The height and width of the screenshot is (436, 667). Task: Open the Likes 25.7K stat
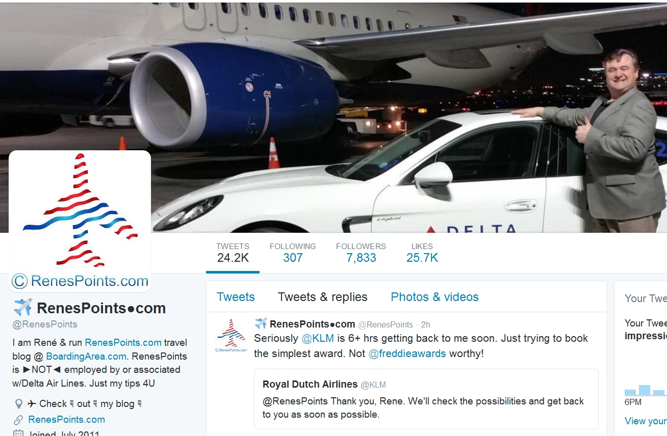click(x=422, y=253)
